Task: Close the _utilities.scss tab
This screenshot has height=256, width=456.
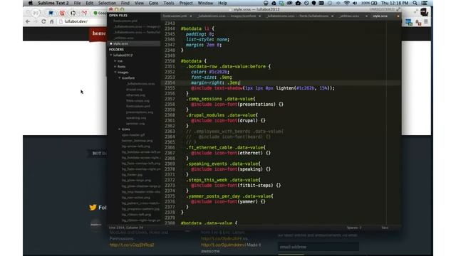Action: (366, 16)
